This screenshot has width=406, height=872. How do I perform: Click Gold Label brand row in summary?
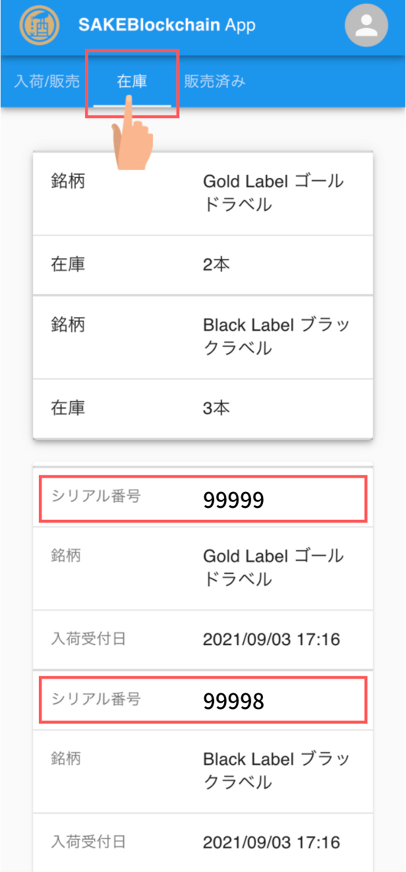[x=203, y=193]
